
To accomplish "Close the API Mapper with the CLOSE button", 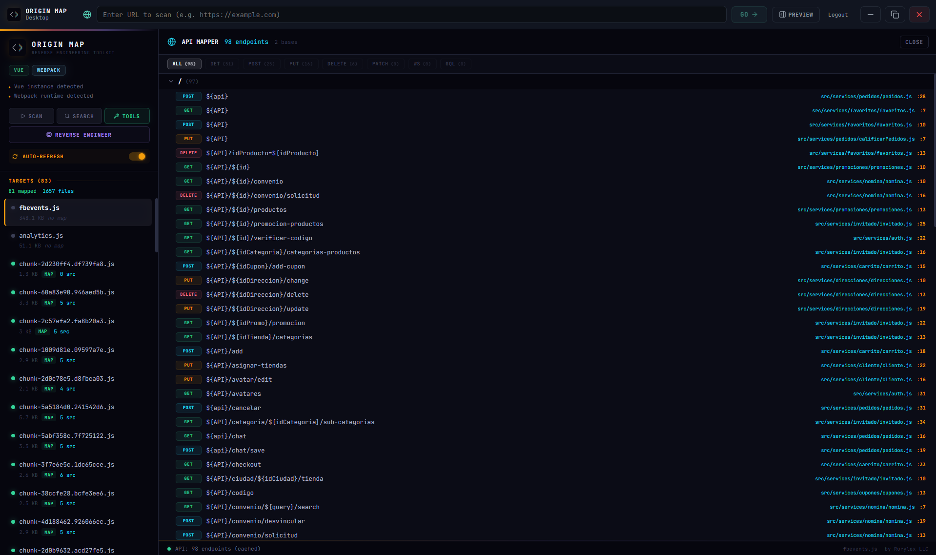I will point(914,42).
